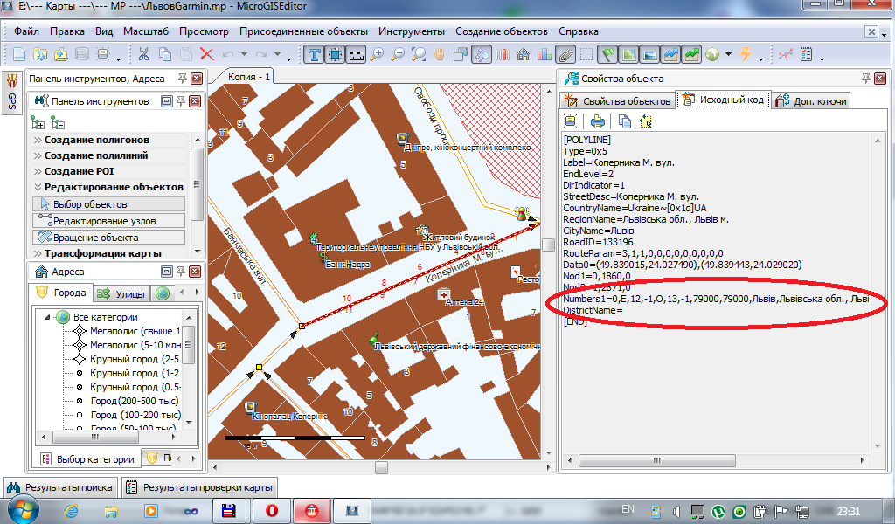The height and width of the screenshot is (524, 895).
Task: Expand the Создание полигонов section
Action: [x=96, y=140]
